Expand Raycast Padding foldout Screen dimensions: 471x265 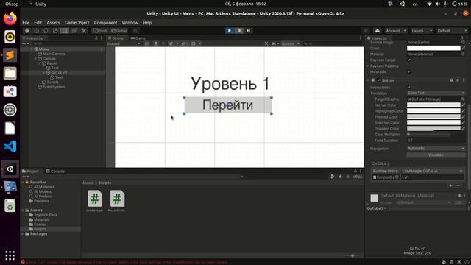click(368, 66)
